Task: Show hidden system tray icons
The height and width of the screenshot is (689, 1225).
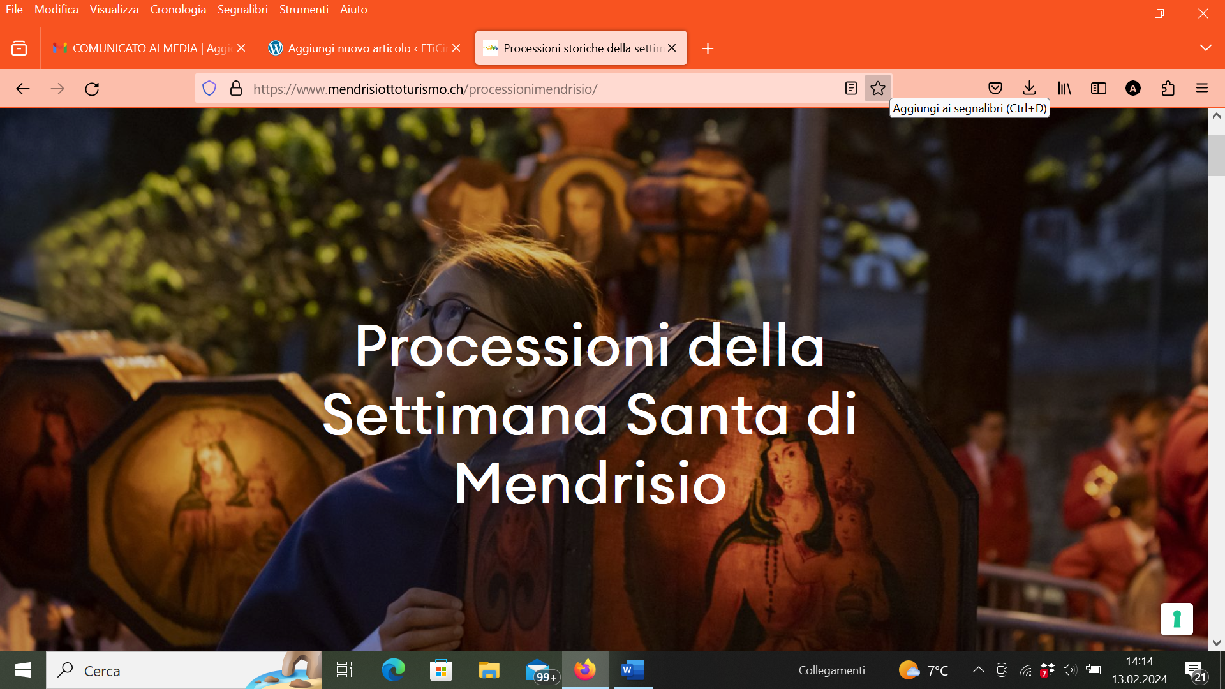Action: 978,670
